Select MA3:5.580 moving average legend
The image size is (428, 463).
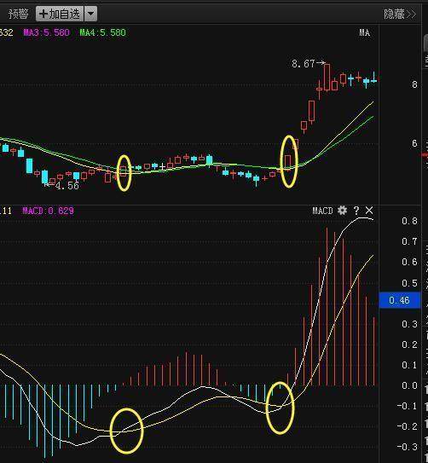point(46,32)
